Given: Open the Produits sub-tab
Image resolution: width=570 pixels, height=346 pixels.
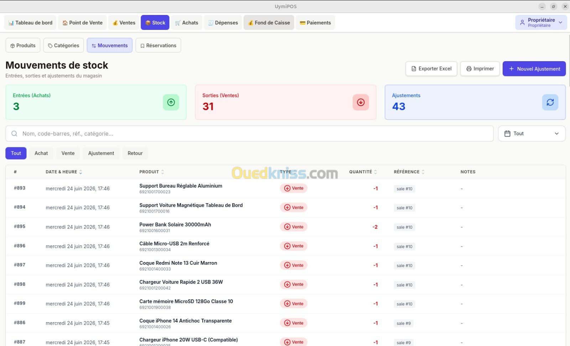Looking at the screenshot, I should pos(23,45).
